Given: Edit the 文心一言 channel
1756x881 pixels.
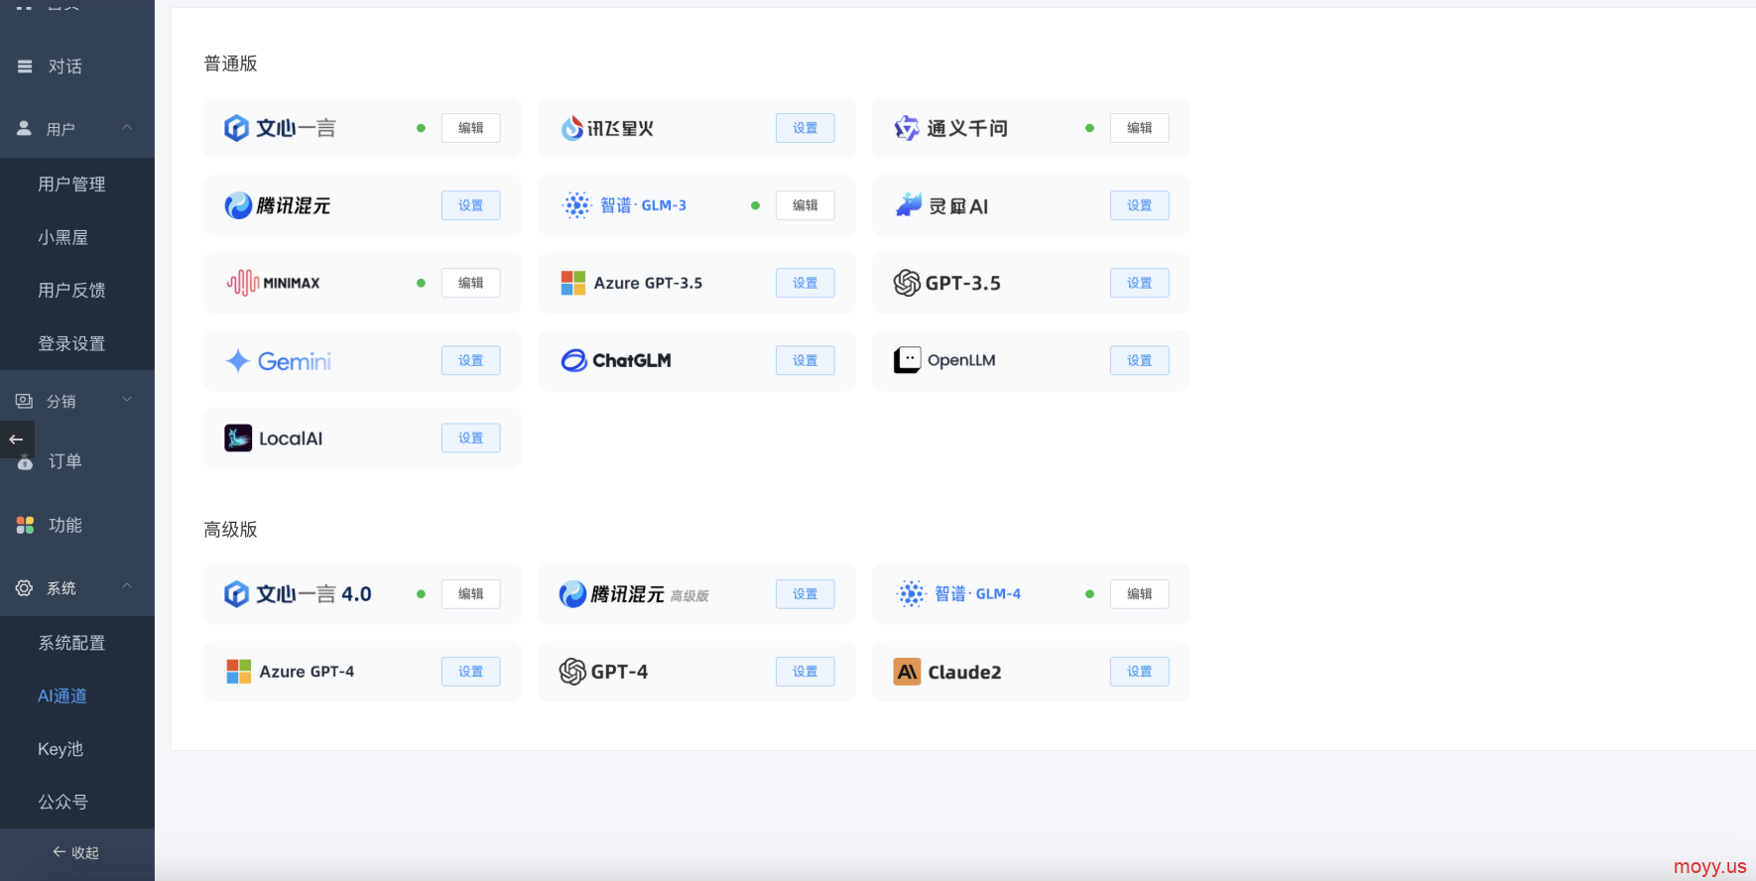Looking at the screenshot, I should coord(470,128).
